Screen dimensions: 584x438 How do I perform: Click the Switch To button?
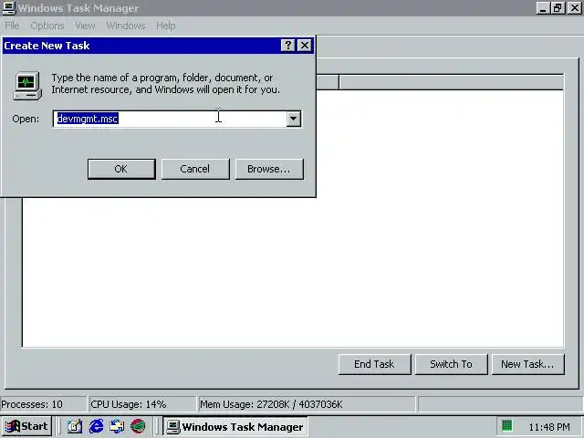point(451,364)
